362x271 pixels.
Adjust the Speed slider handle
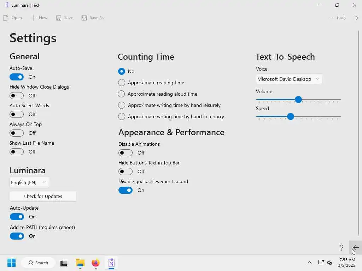coord(291,116)
